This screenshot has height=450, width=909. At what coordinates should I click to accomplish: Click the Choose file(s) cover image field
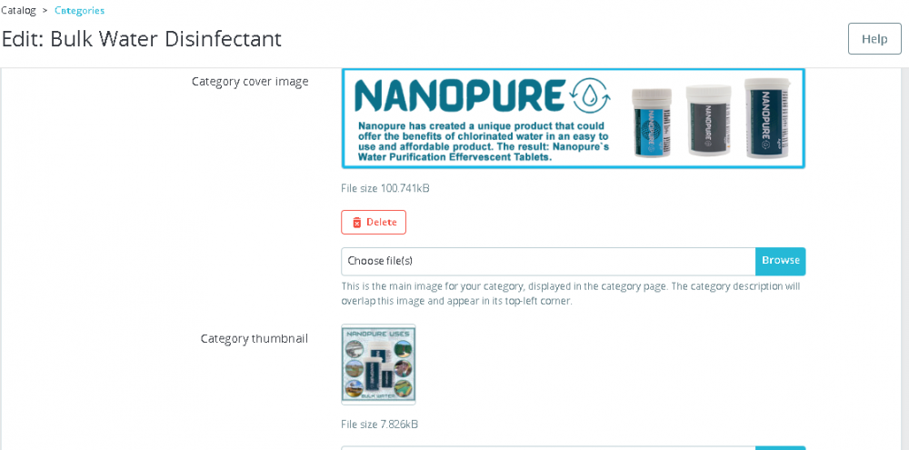[x=548, y=261]
